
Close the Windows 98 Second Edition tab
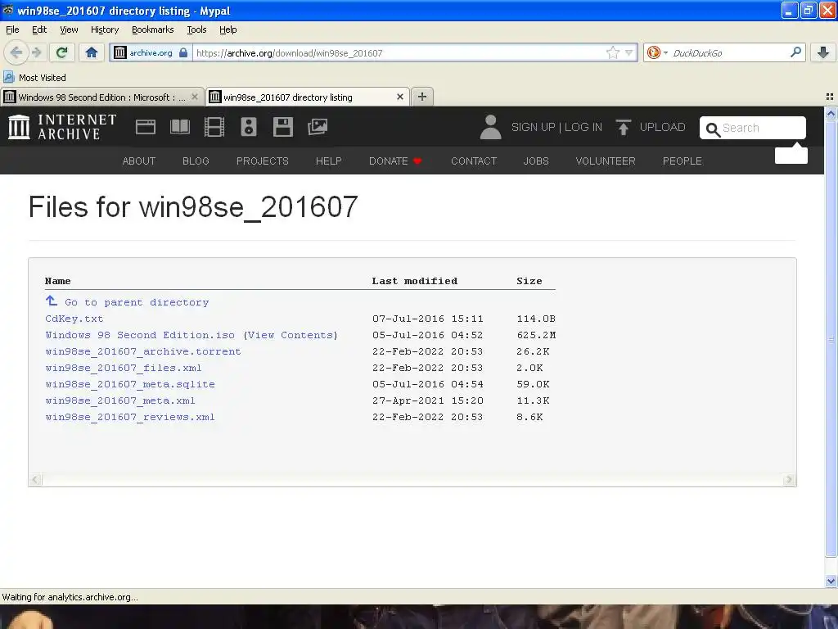pyautogui.click(x=195, y=97)
